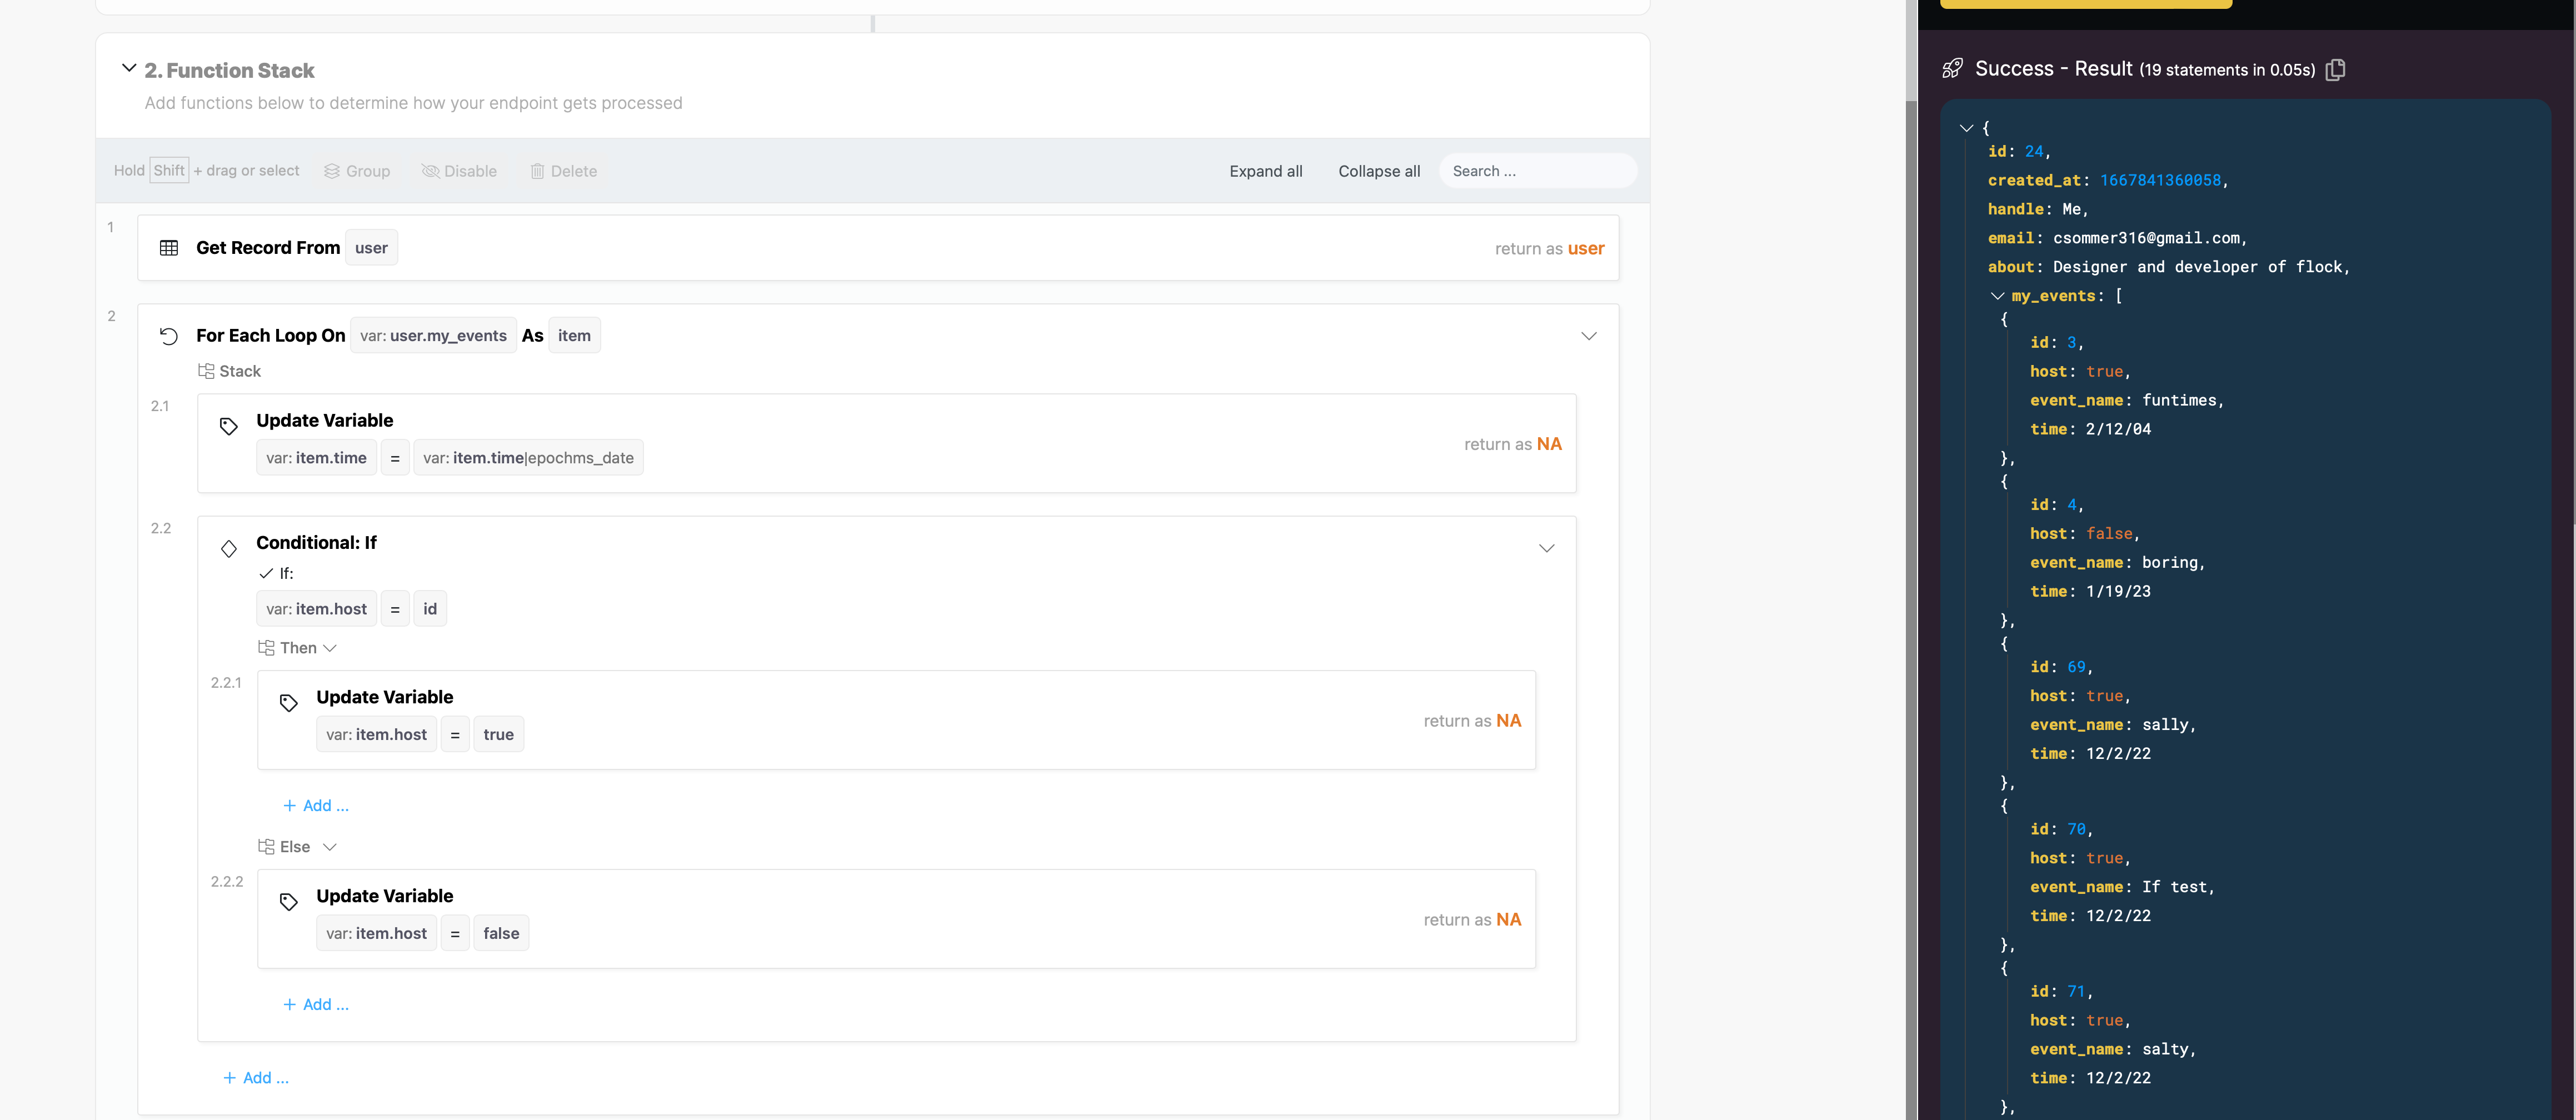Copy the result with the copy icon
Image resolution: width=2576 pixels, height=1120 pixels.
point(2335,69)
